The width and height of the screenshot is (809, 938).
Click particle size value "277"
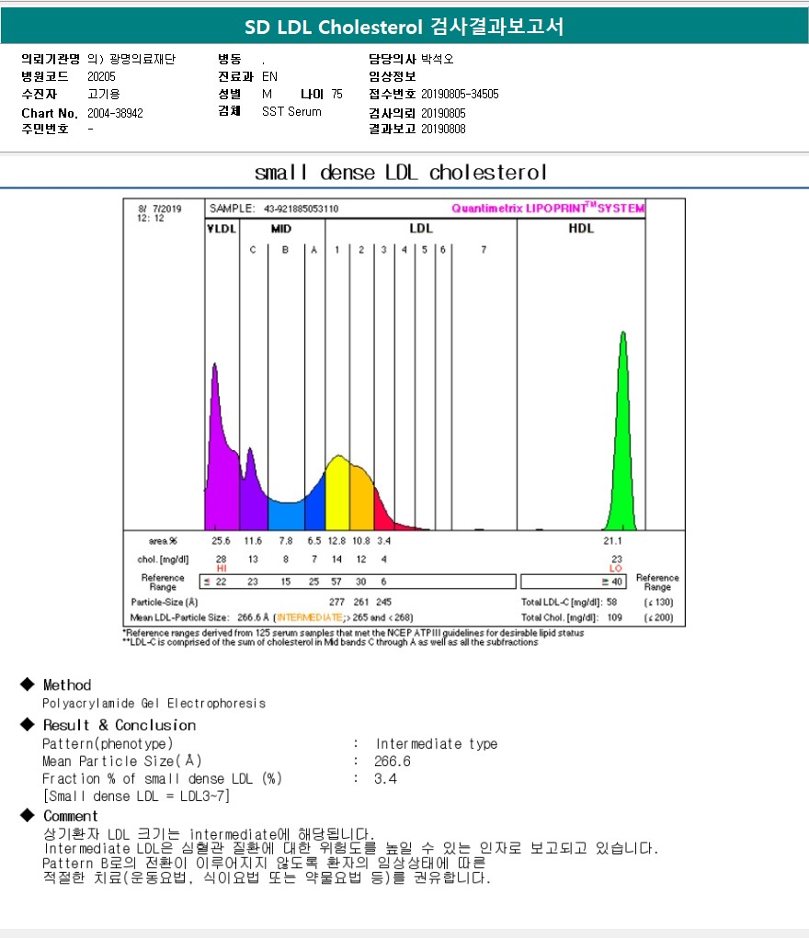point(336,602)
